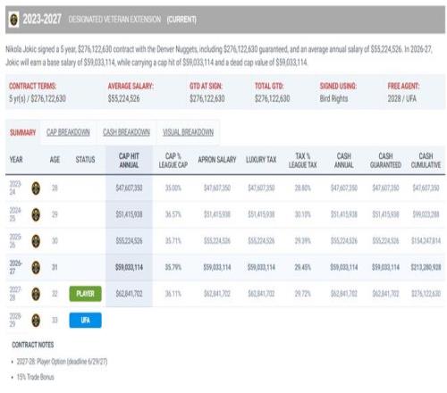Open the Visual Breakdown tab
The width and height of the screenshot is (447, 393).
(x=188, y=132)
